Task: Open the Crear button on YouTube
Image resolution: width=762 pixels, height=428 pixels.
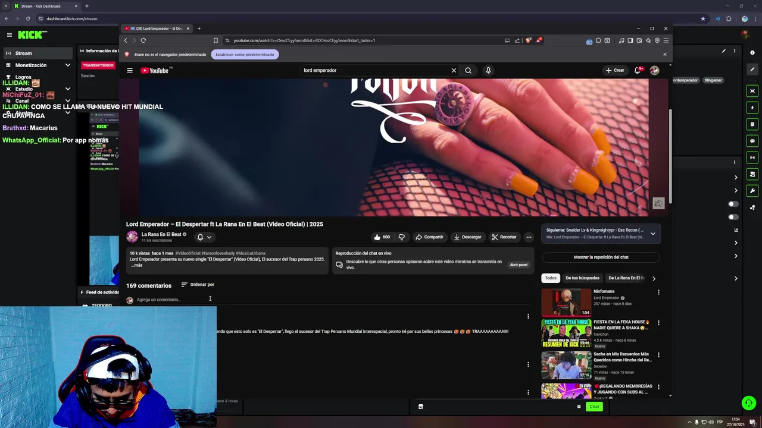Action: pos(615,70)
